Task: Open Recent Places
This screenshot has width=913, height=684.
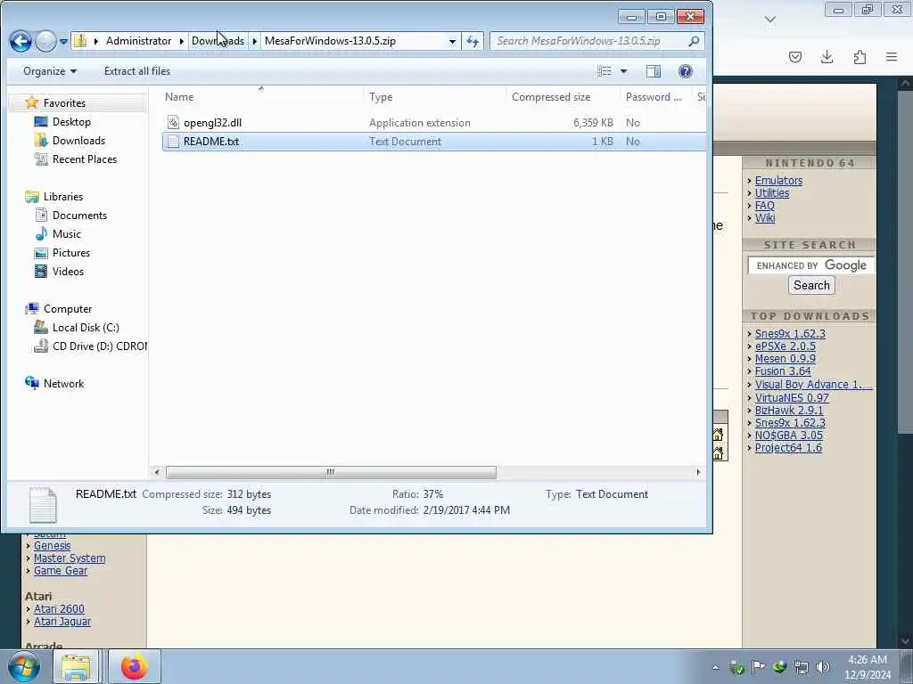Action: click(85, 159)
